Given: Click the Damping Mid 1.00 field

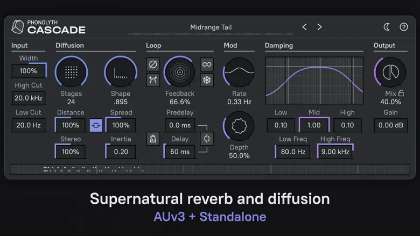Looking at the screenshot, I should click(x=314, y=125).
